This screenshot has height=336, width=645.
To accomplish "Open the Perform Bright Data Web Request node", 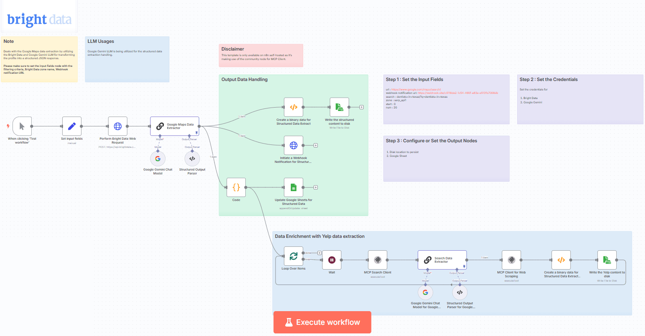I will click(x=118, y=126).
